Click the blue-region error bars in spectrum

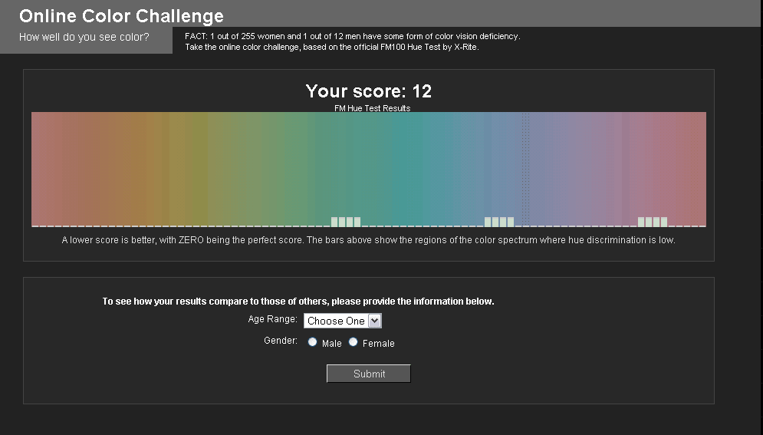tap(499, 222)
